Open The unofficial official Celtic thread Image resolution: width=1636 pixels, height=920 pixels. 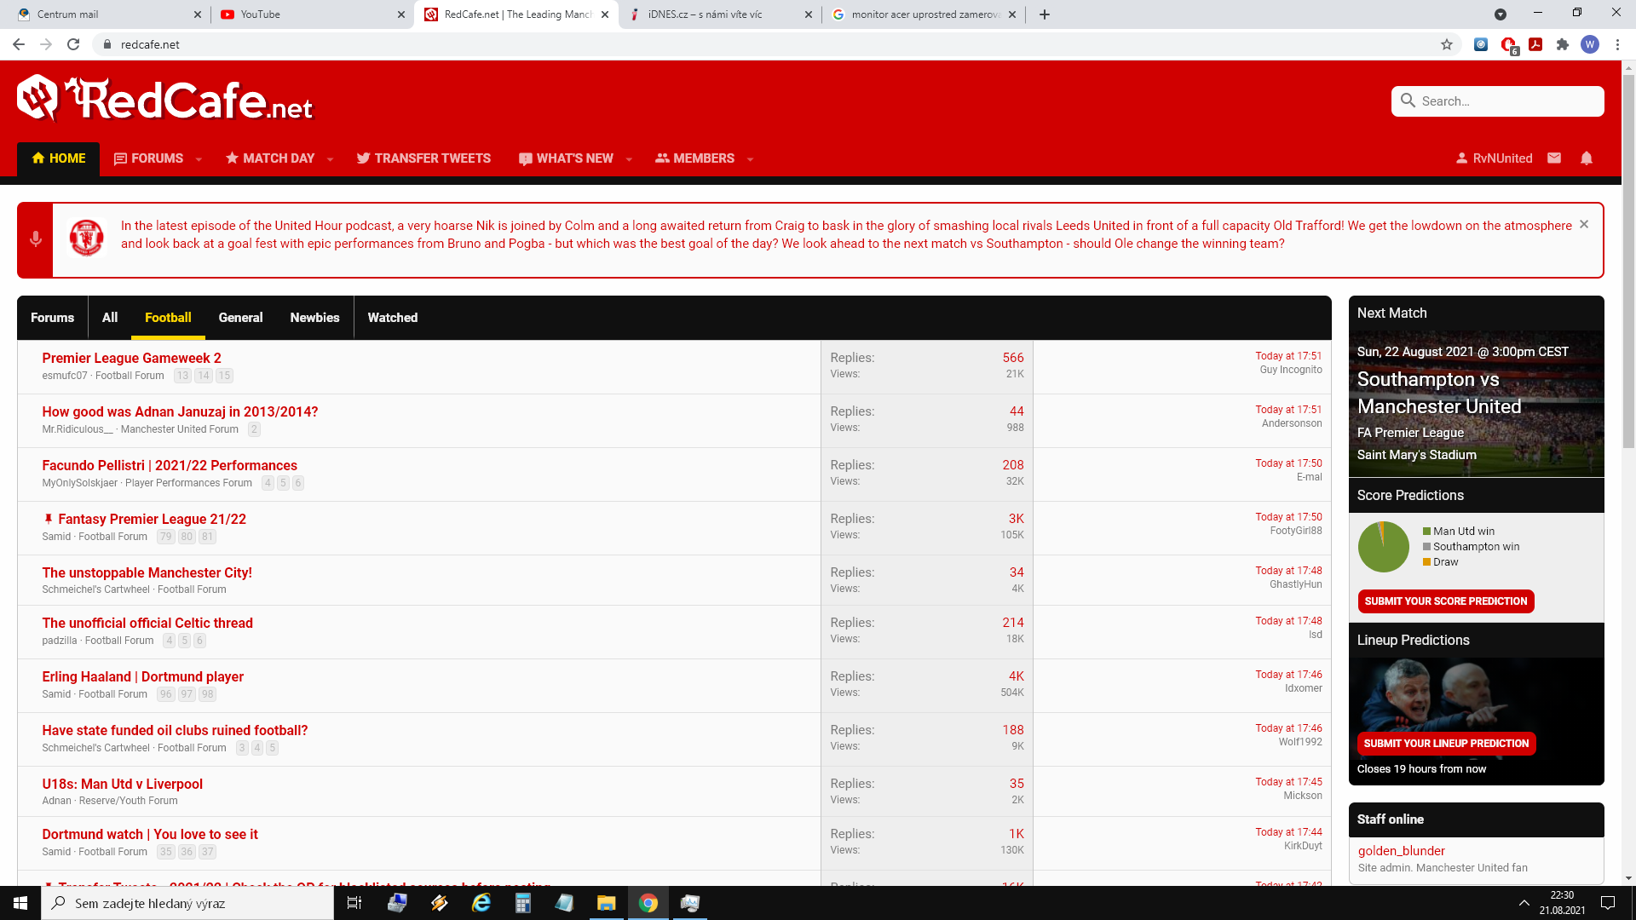pyautogui.click(x=147, y=623)
